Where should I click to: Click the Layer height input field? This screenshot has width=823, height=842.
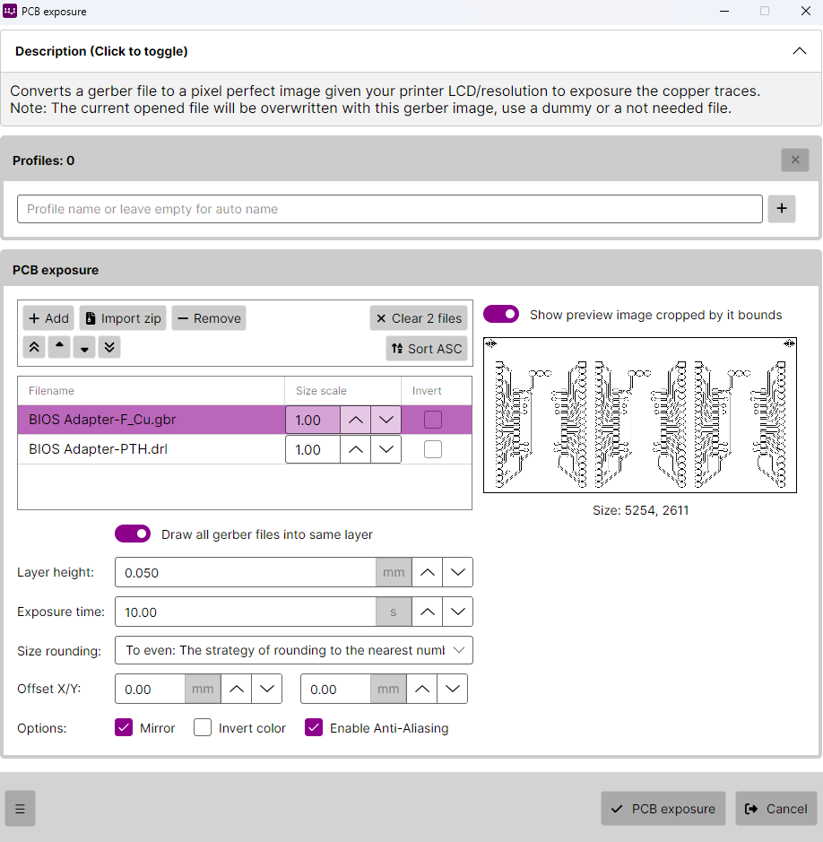[x=246, y=572]
